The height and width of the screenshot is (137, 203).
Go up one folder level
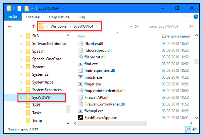[33, 26]
